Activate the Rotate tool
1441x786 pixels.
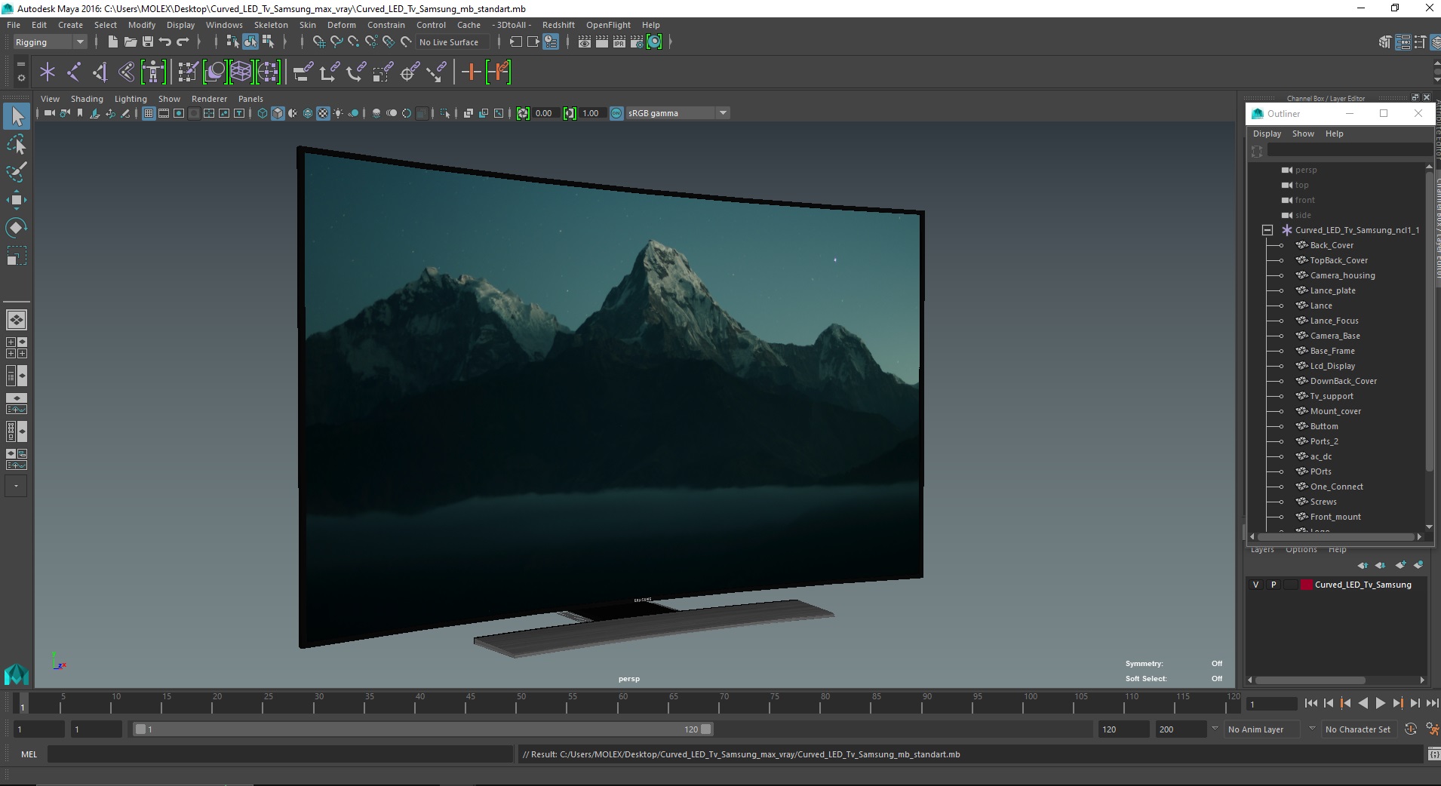point(17,228)
